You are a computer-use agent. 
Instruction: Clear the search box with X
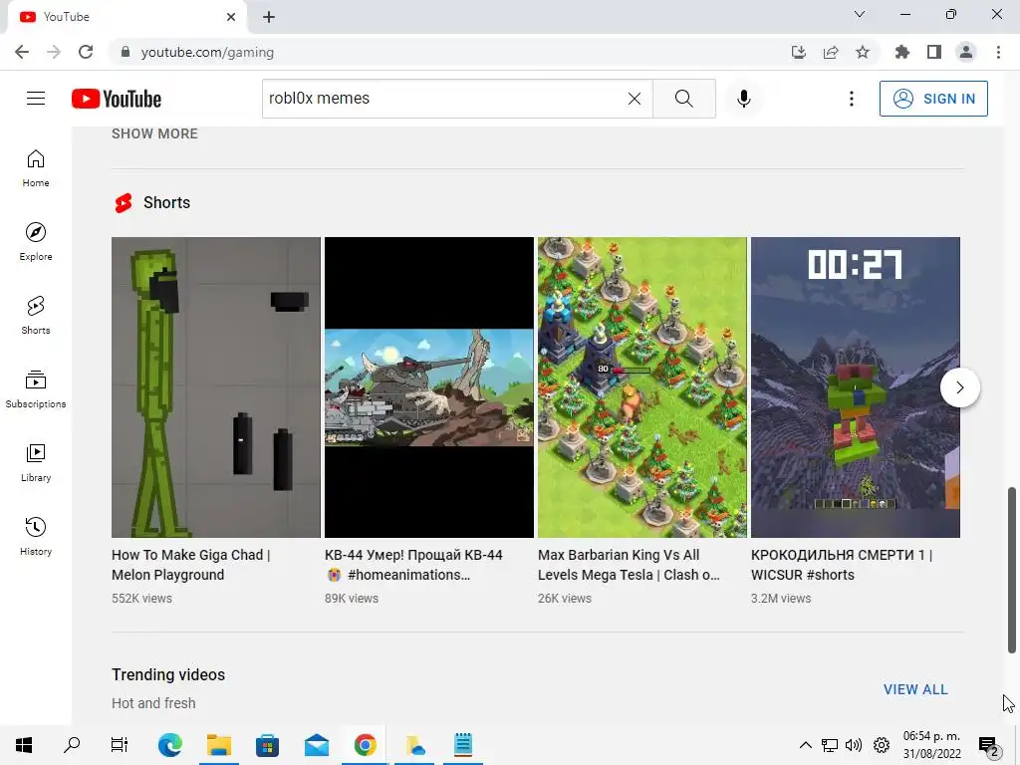click(635, 99)
